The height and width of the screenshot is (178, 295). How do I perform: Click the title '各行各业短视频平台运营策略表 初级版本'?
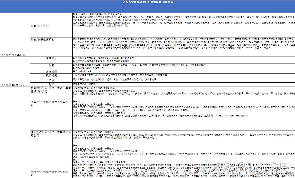pyautogui.click(x=148, y=2)
